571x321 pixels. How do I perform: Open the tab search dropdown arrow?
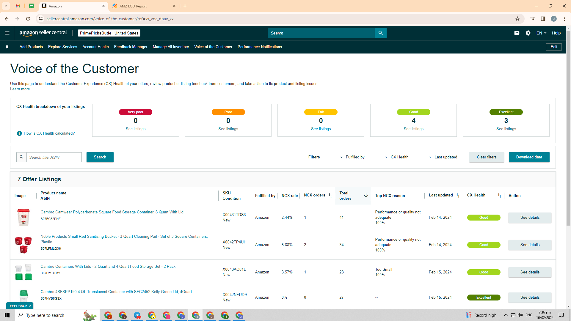[x=6, y=6]
